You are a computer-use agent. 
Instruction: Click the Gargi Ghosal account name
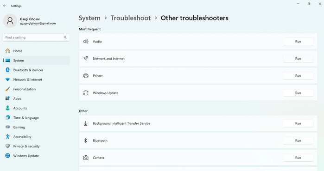pyautogui.click(x=30, y=19)
